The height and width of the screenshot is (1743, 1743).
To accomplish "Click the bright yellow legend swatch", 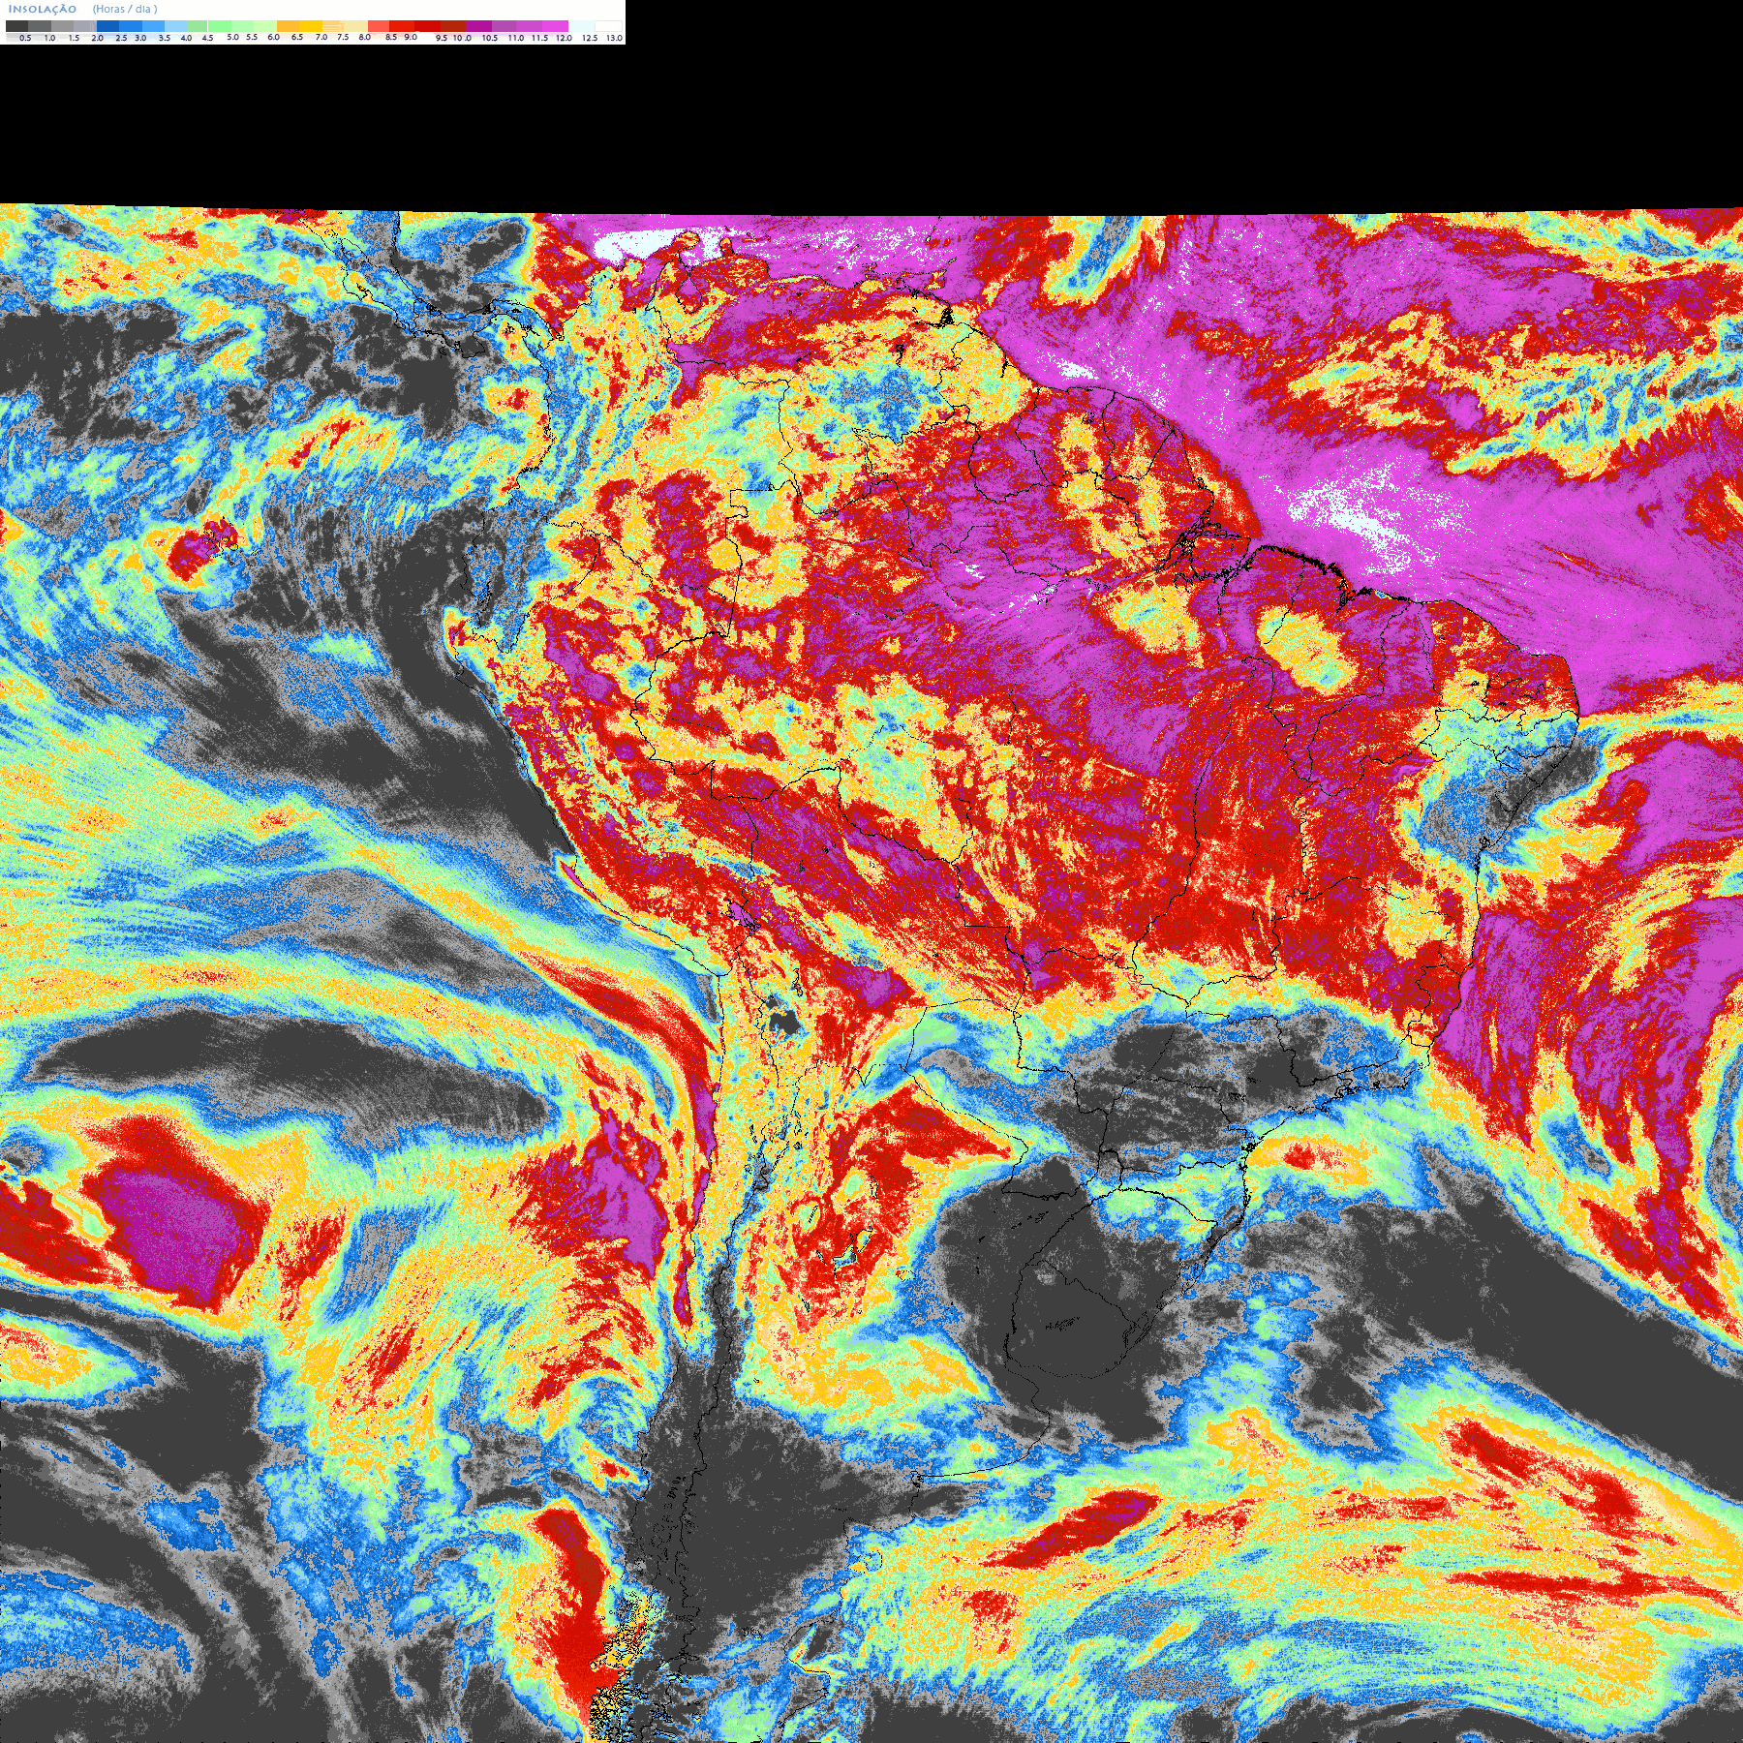I will pos(311,26).
